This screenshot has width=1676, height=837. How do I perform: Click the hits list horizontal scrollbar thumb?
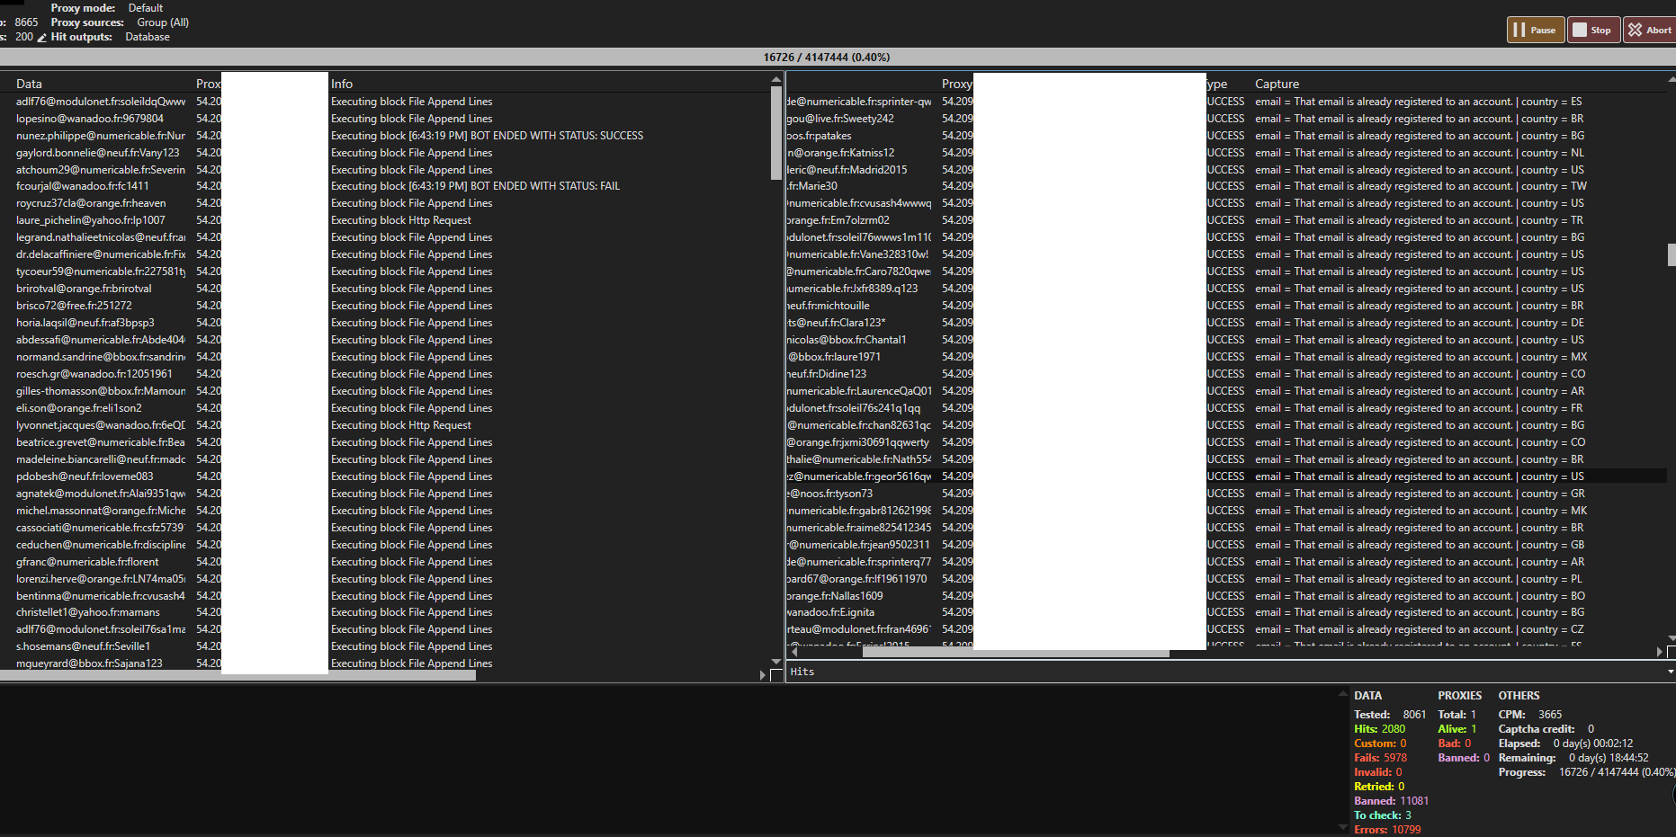[1016, 654]
